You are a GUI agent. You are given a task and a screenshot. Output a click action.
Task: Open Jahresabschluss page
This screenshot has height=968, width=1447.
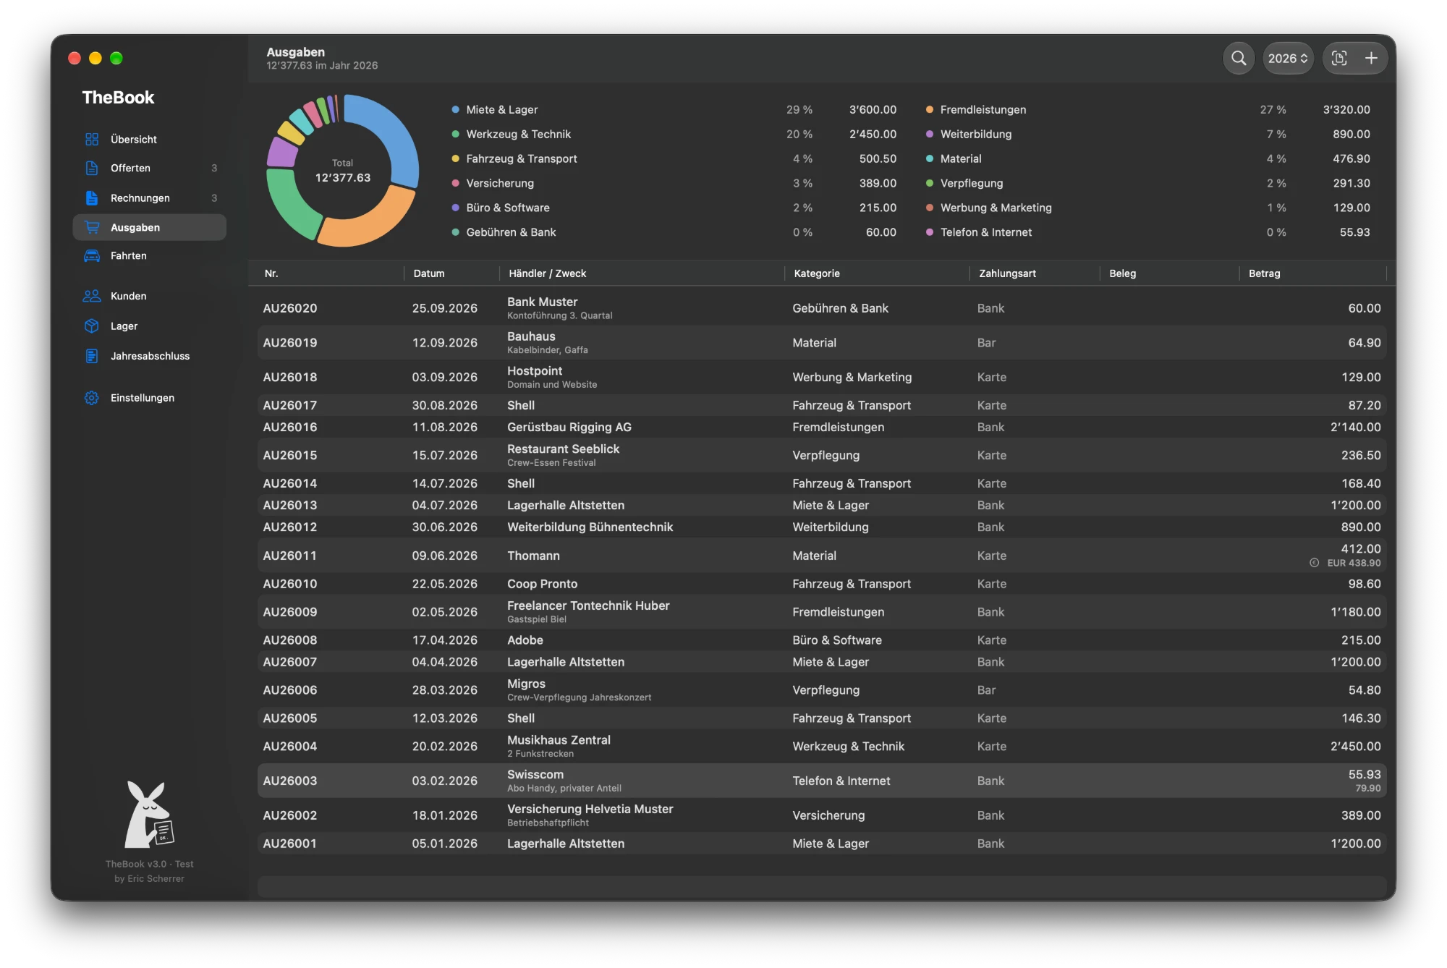(x=150, y=356)
